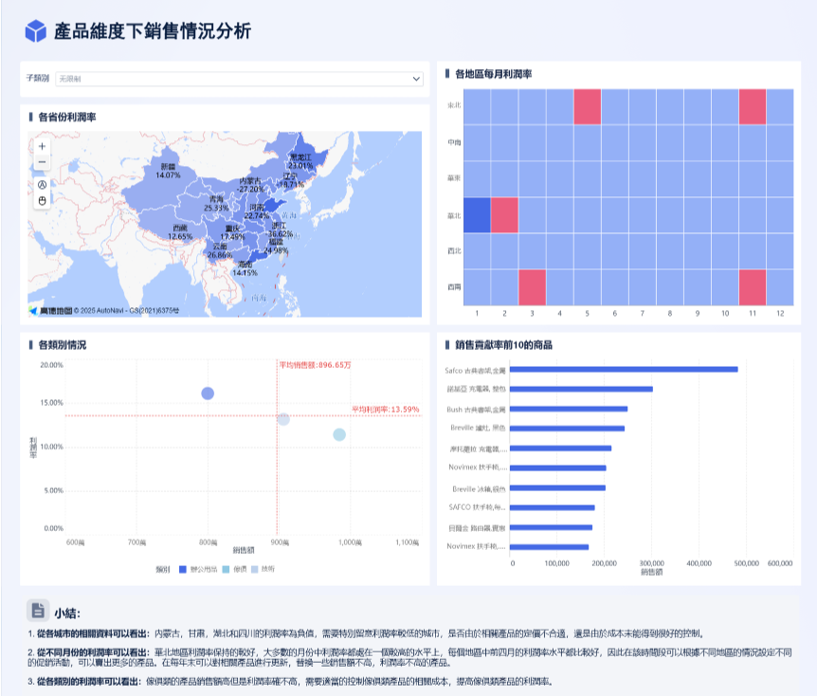Click the Safco 古典書架 bar
Image resolution: width=817 pixels, height=696 pixels.
coord(624,369)
